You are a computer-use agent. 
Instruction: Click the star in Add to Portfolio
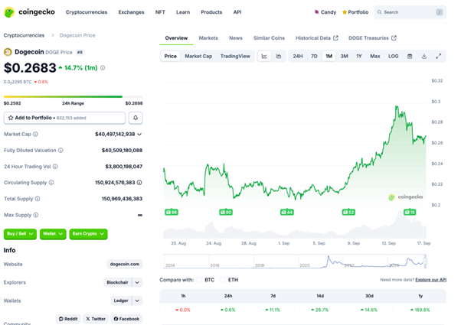11,118
